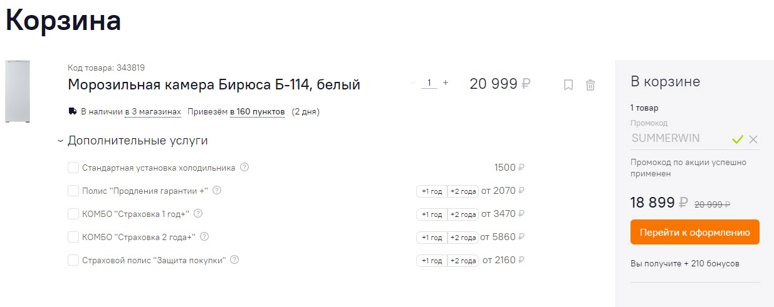Viewport: 774px width, 307px height.
Task: Open the в 3 магазинах availability link
Action: coord(153,112)
